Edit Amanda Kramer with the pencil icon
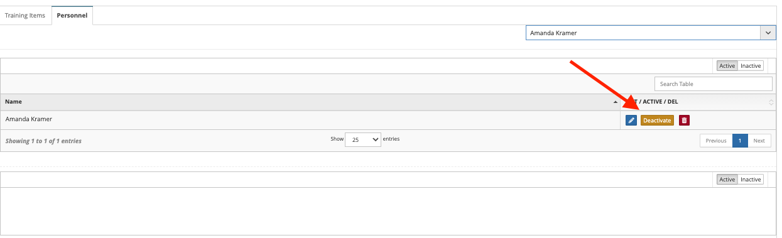 point(631,121)
